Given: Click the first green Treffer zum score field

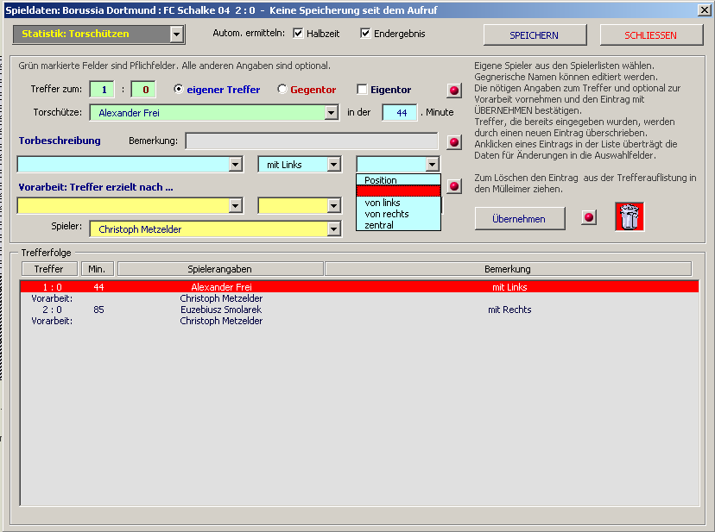Looking at the screenshot, I should pyautogui.click(x=102, y=90).
